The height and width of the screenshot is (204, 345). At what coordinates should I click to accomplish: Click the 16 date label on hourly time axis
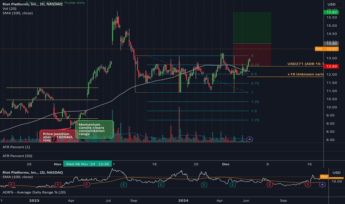pos(309,164)
